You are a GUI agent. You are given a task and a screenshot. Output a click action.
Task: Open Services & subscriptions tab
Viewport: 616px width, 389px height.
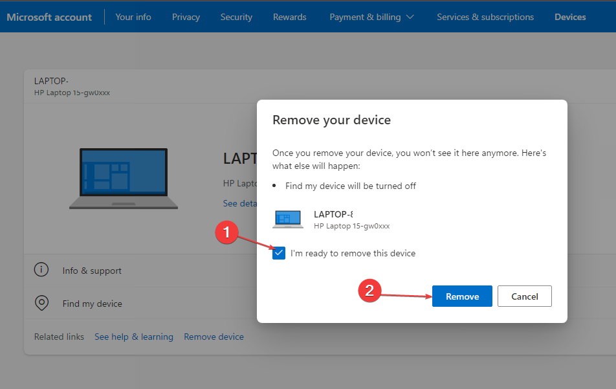click(x=485, y=17)
